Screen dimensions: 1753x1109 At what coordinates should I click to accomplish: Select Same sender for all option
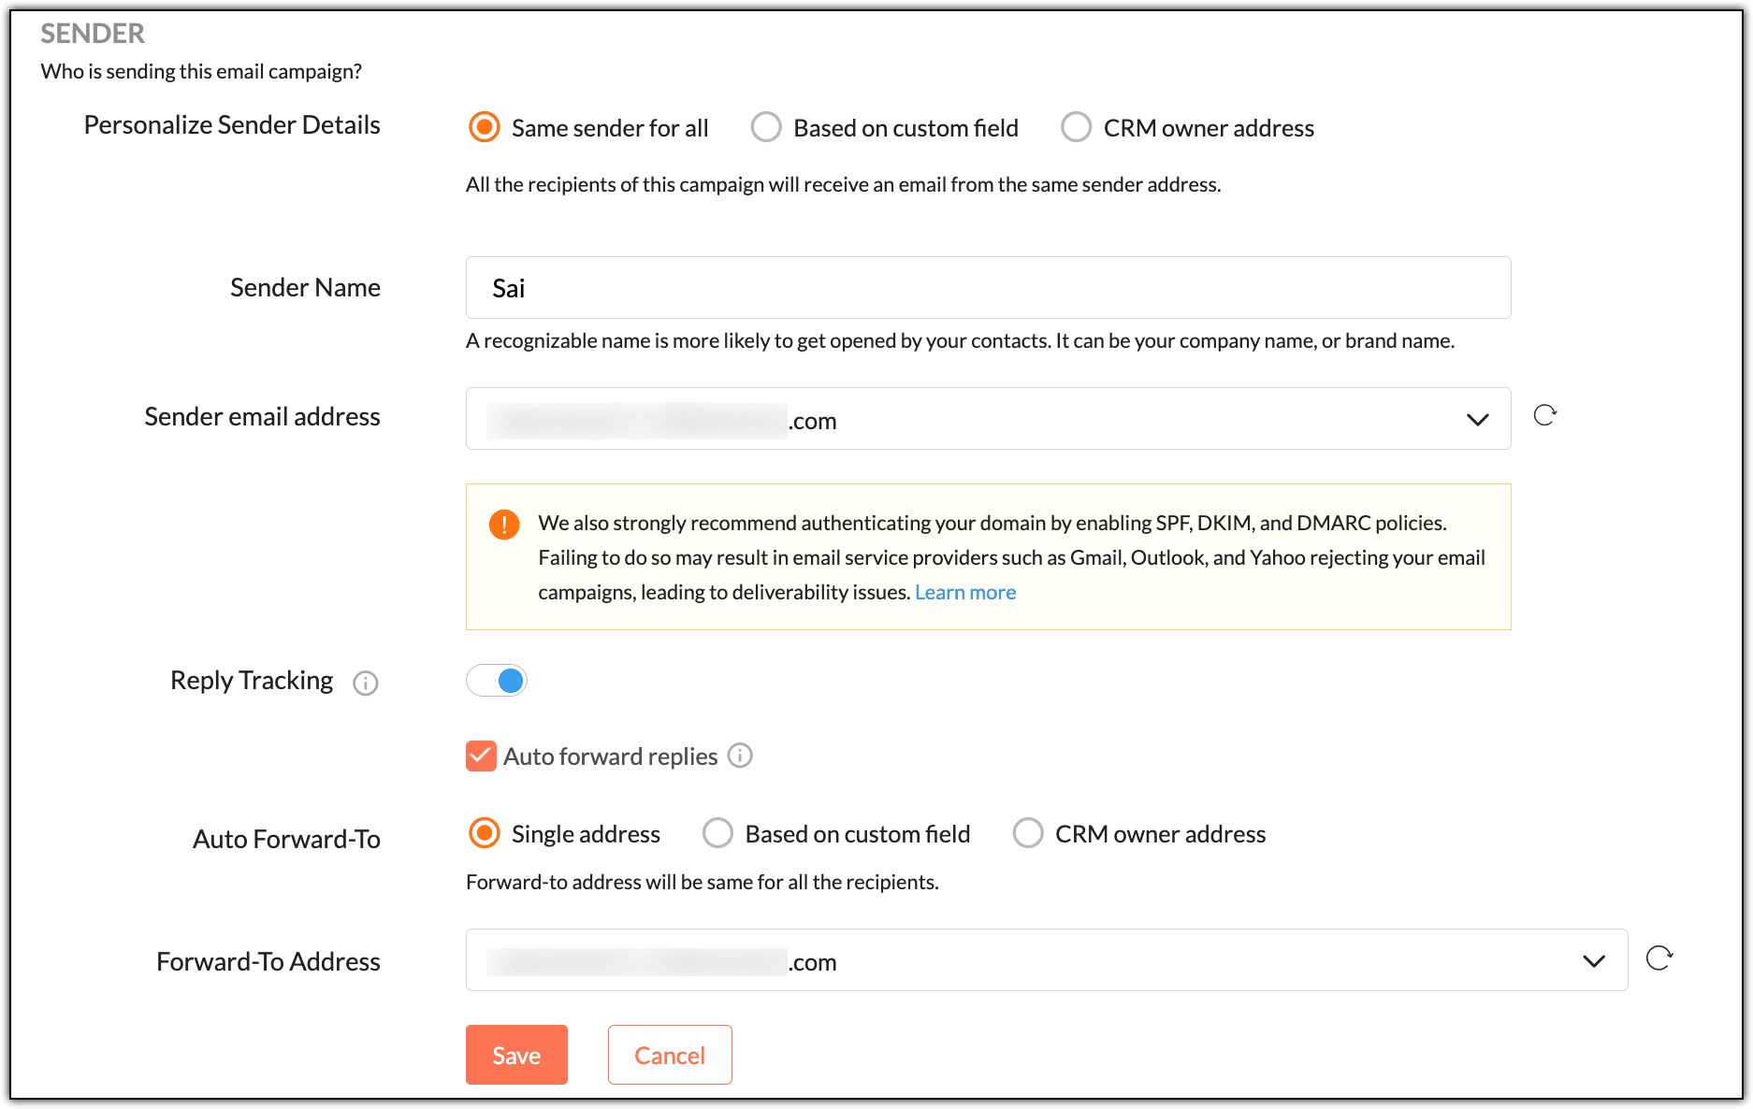point(485,127)
